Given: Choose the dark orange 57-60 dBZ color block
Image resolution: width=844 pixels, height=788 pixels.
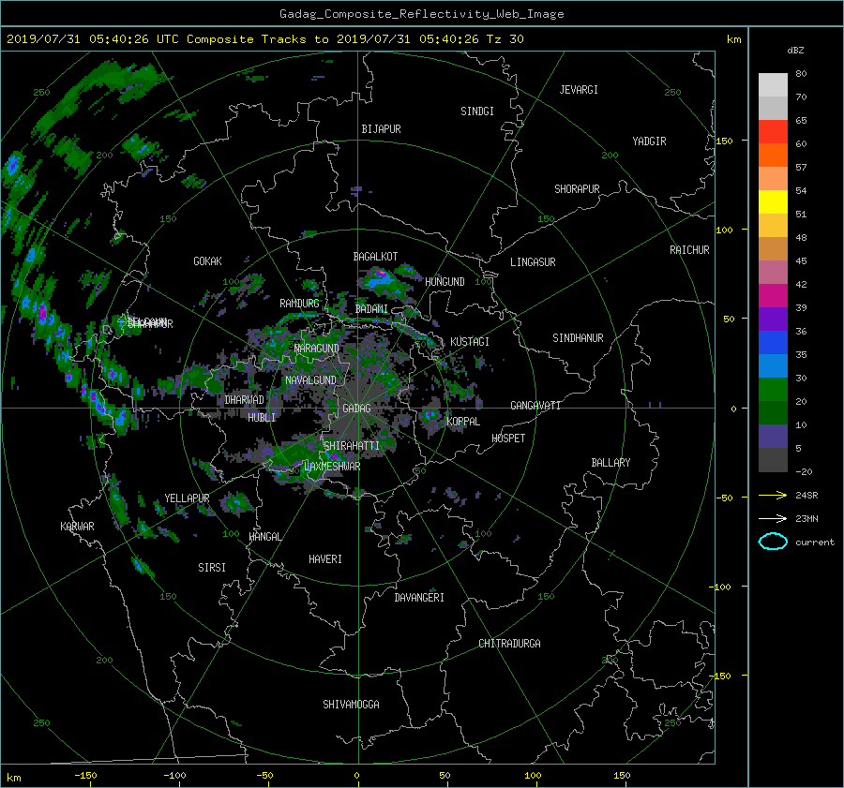Looking at the screenshot, I should (x=773, y=156).
